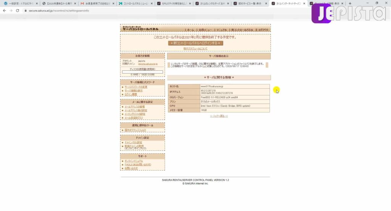Open サーバ情報の表示 sidebar link

pyautogui.click(x=134, y=91)
